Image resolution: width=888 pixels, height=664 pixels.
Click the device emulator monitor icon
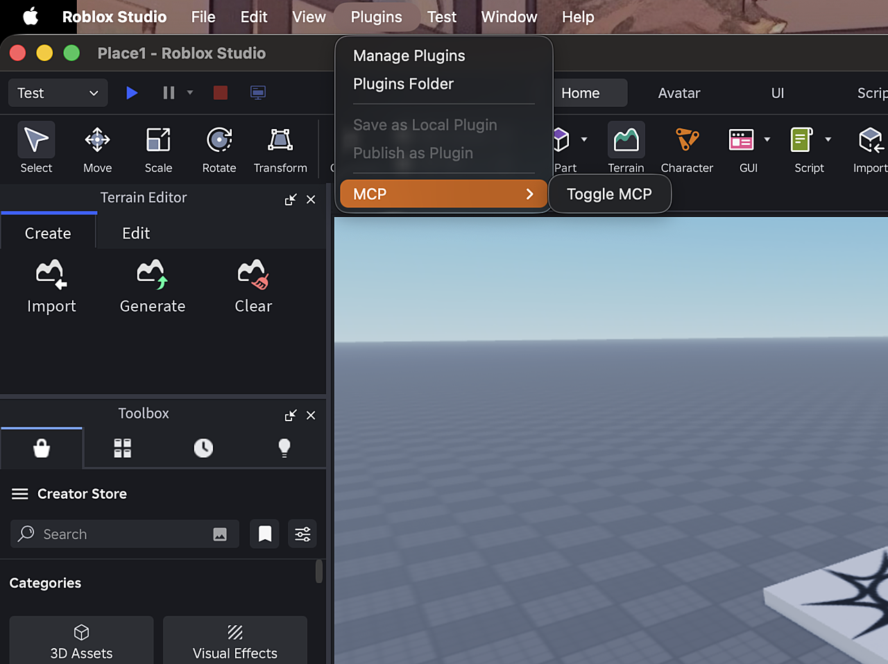(x=258, y=92)
